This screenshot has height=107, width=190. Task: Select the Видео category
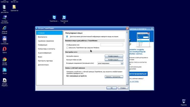coord(49,57)
